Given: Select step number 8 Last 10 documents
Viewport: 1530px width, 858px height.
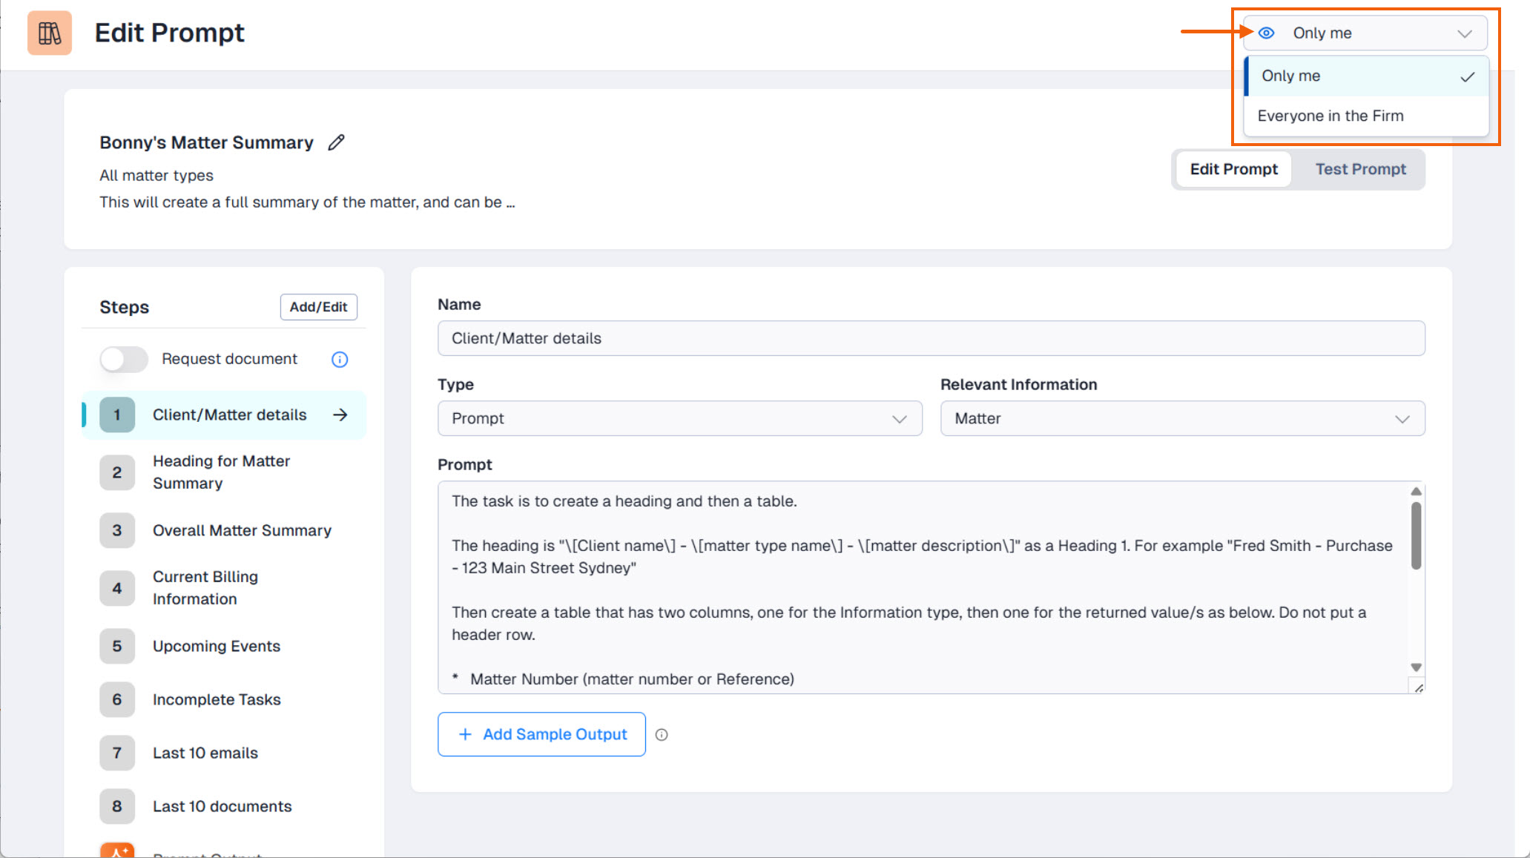Looking at the screenshot, I should [222, 806].
